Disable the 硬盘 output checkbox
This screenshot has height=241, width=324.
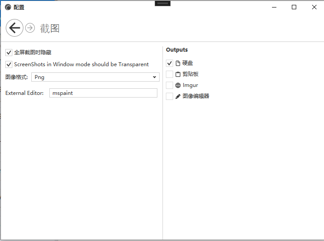pyautogui.click(x=169, y=63)
